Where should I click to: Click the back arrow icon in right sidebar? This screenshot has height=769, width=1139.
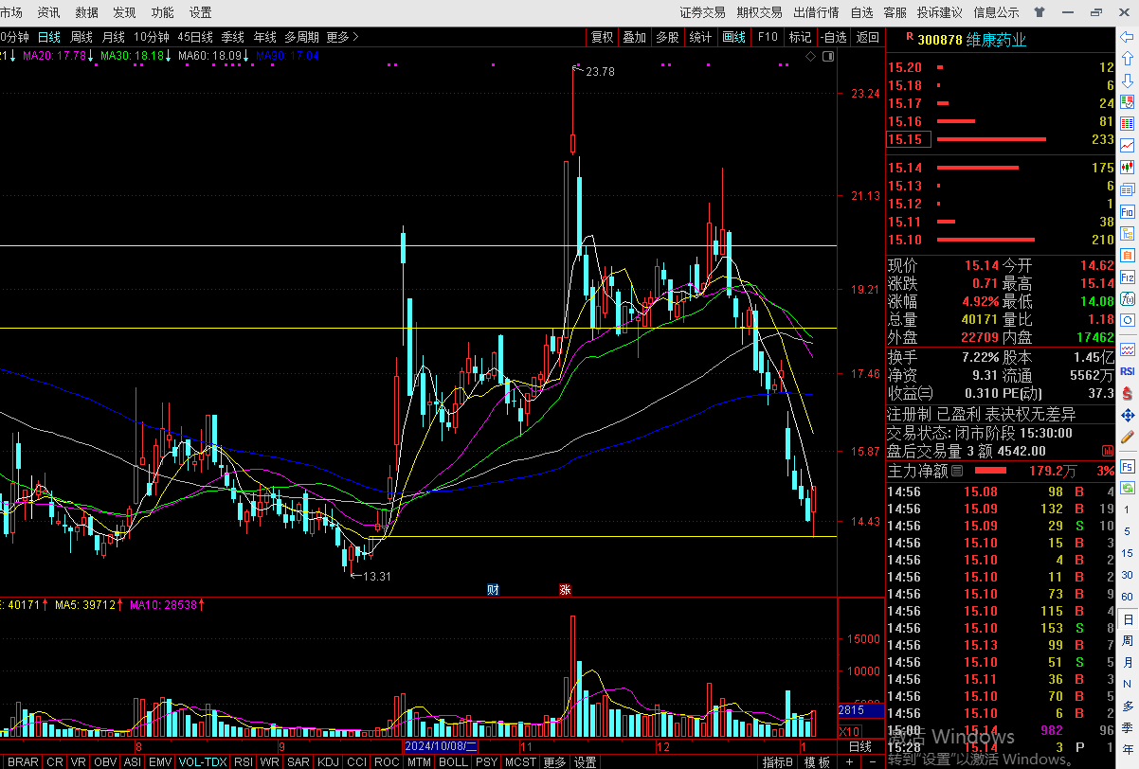tap(1128, 39)
